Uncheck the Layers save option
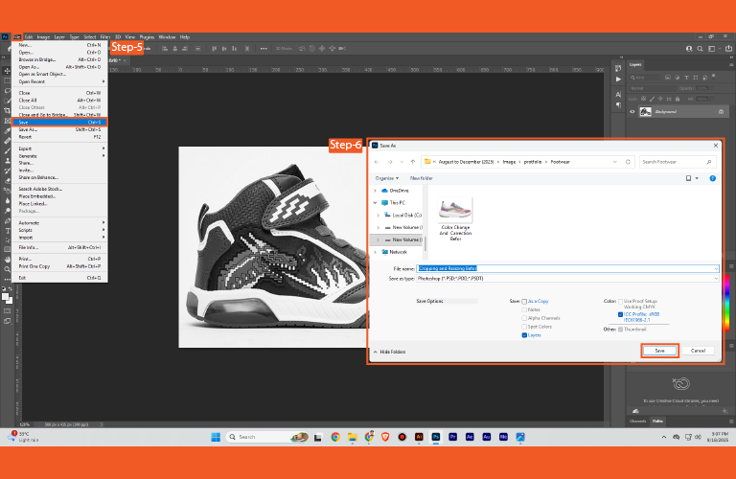Image resolution: width=736 pixels, height=479 pixels. pos(524,335)
